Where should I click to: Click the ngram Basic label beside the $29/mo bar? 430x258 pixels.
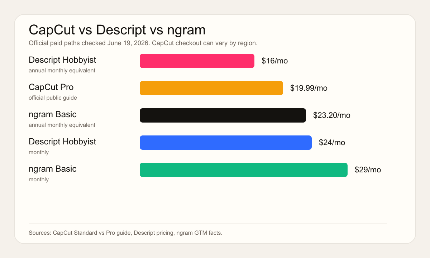tap(53, 169)
